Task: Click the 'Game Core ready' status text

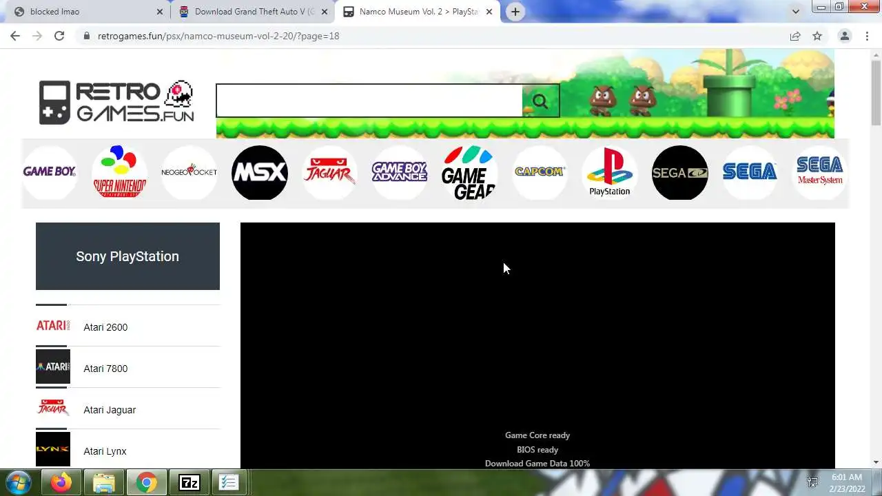Action: click(537, 435)
